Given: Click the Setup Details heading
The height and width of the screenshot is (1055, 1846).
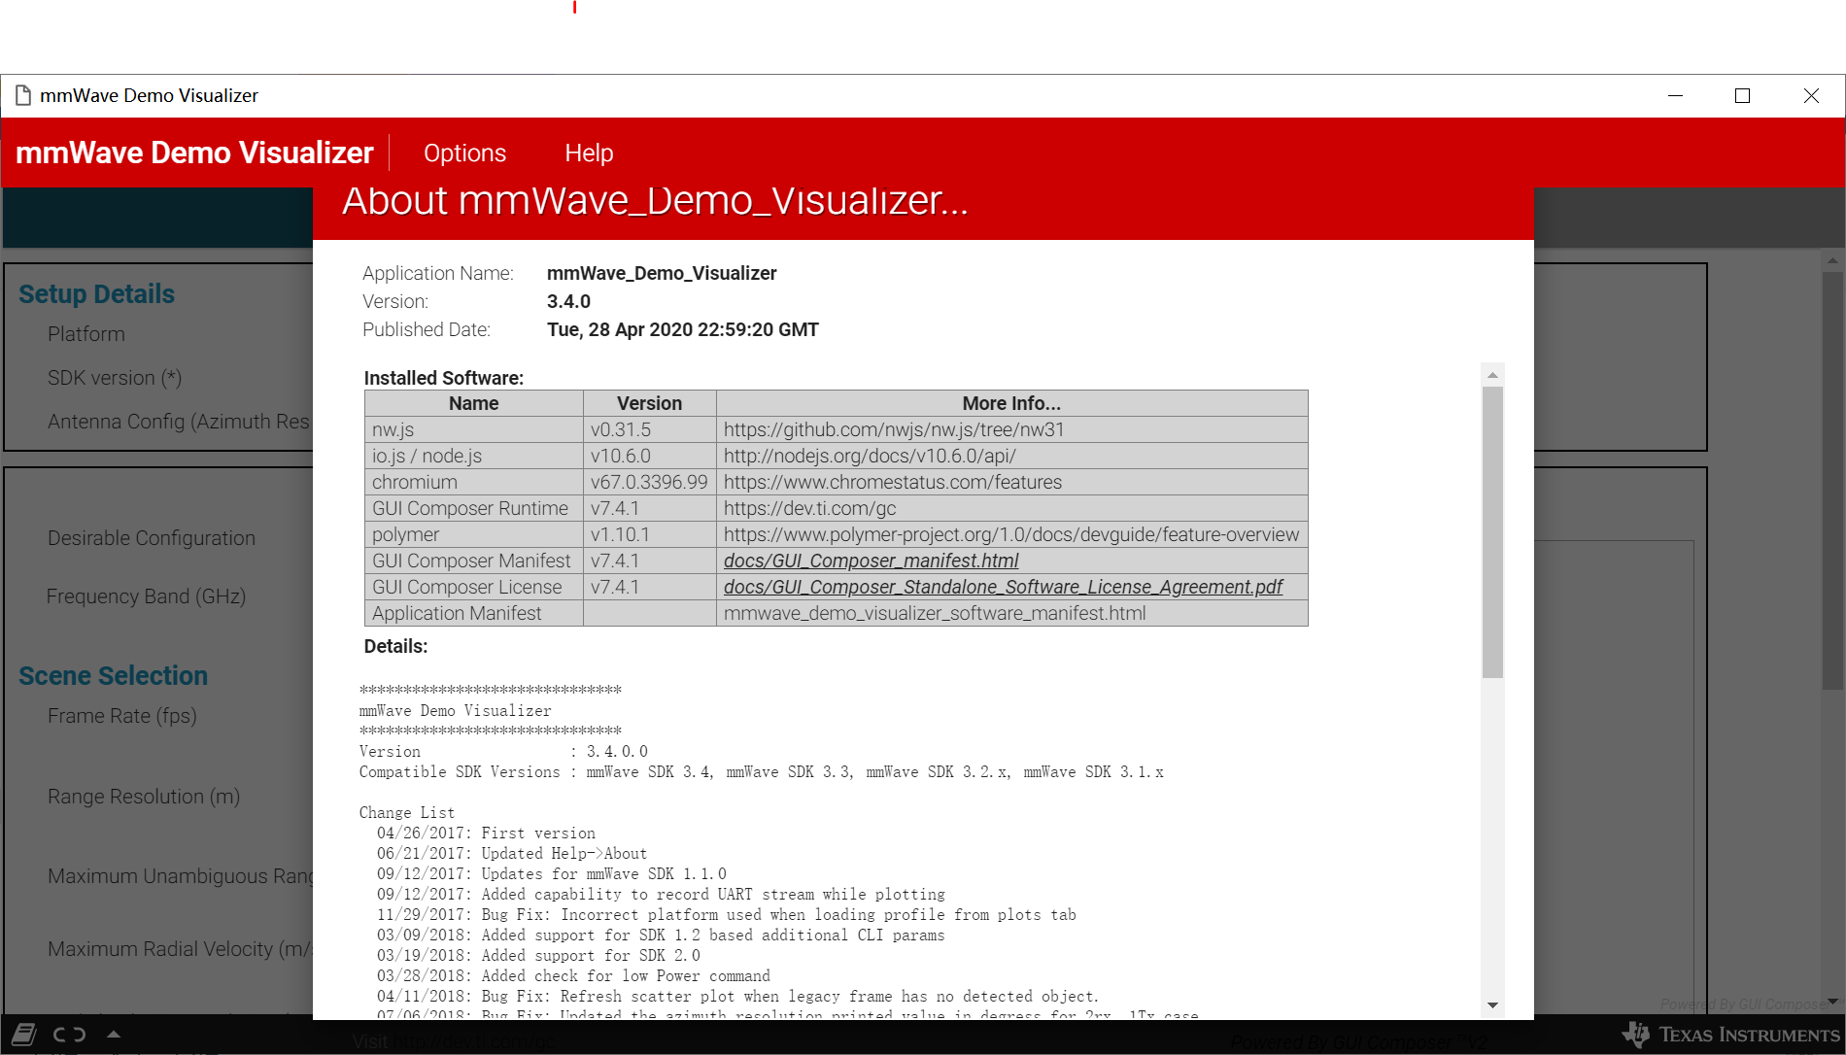Looking at the screenshot, I should (96, 293).
